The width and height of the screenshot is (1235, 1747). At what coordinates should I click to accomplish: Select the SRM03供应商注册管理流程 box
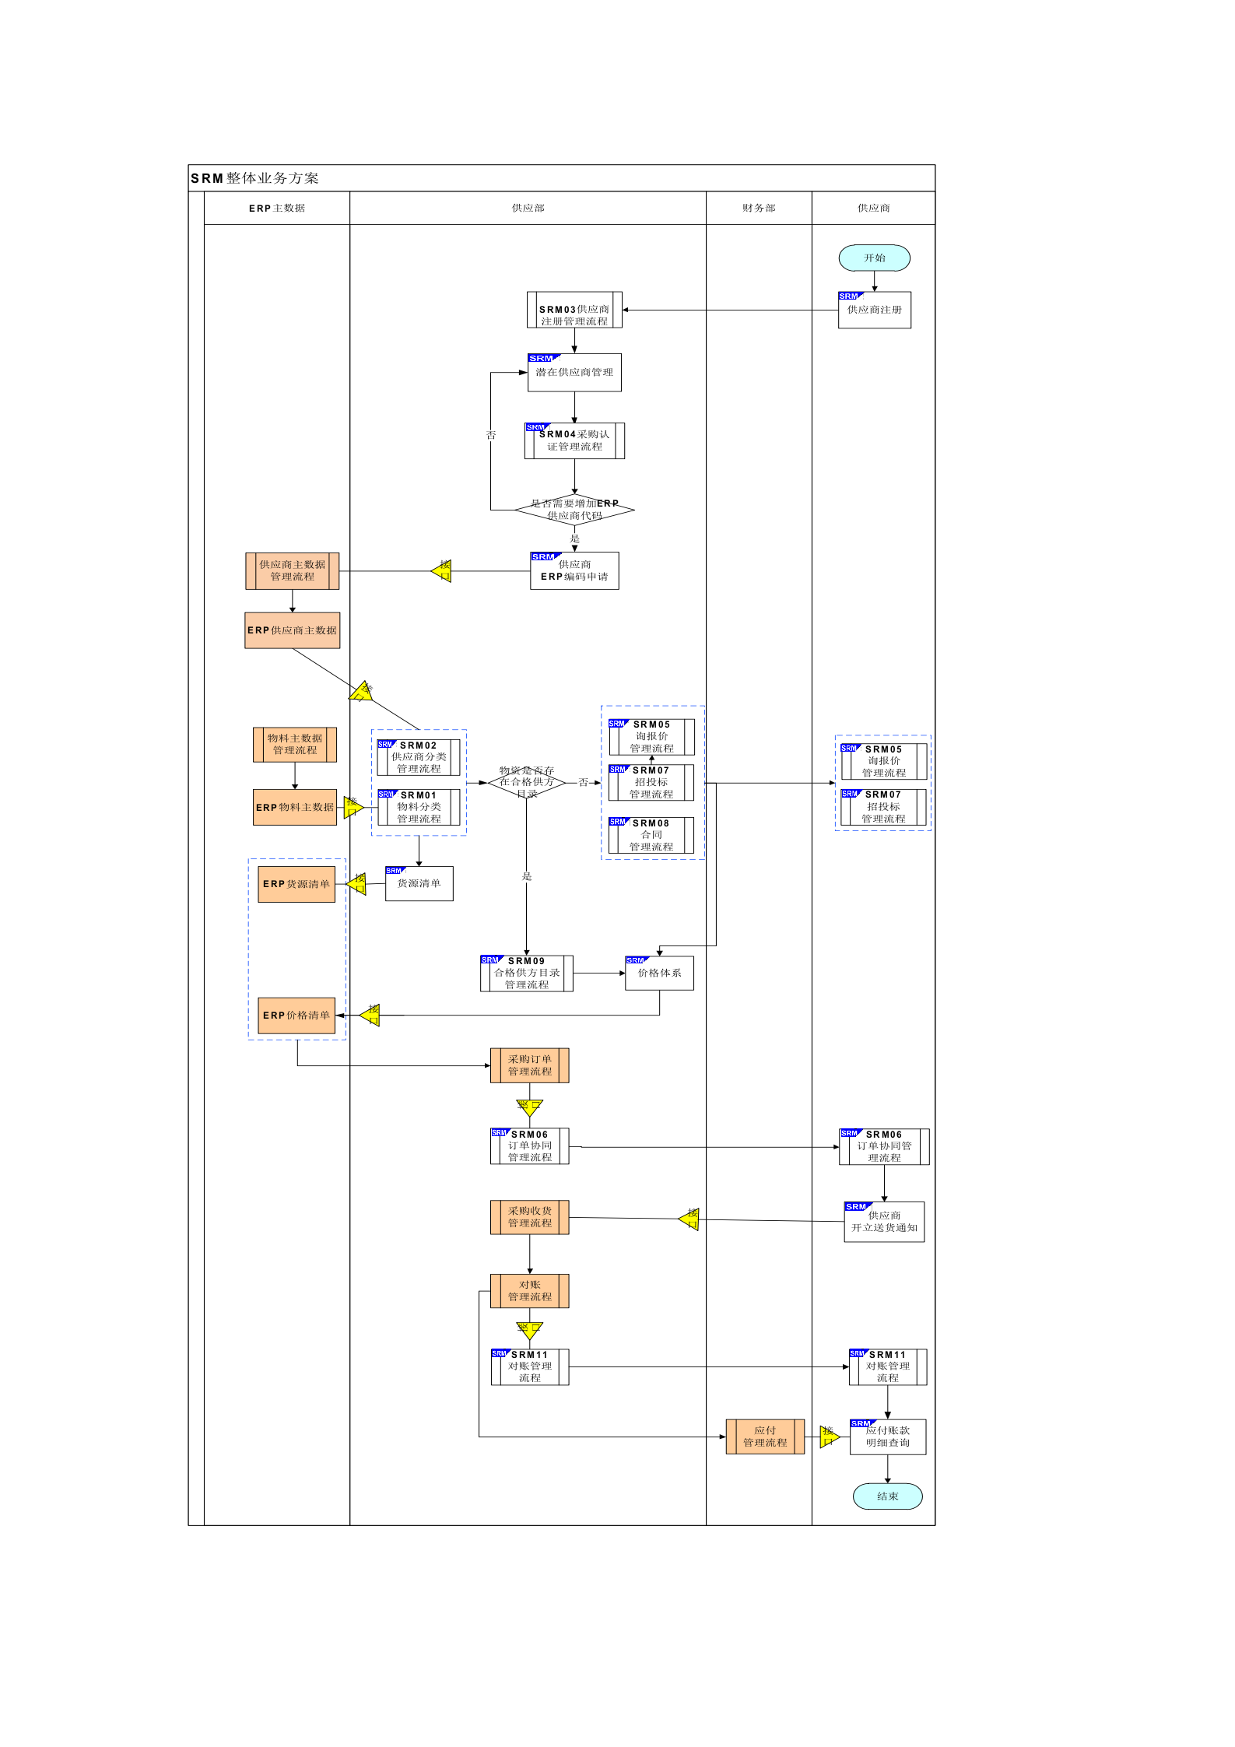[x=574, y=310]
